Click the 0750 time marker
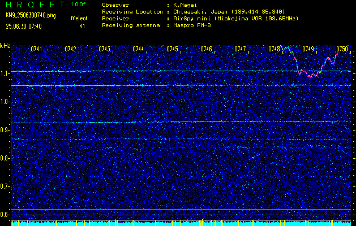The width and height of the screenshot is (356, 226). click(342, 49)
